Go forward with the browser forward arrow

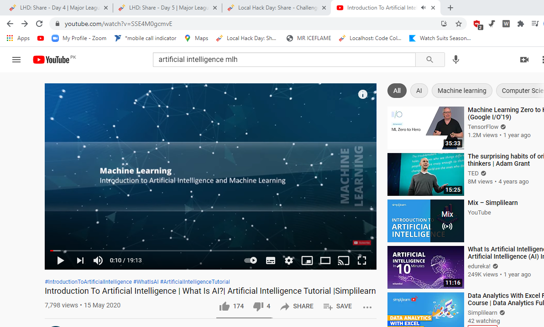pyautogui.click(x=25, y=24)
